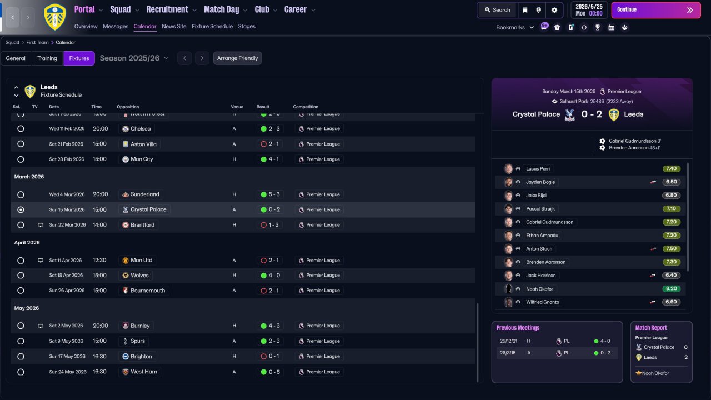Click the TV icon on the Burnley row
Image resolution: width=711 pixels, height=400 pixels.
tap(41, 326)
